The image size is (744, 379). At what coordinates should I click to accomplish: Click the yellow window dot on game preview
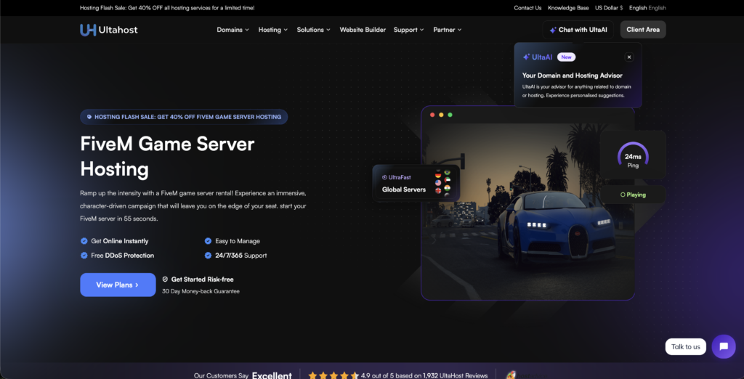pos(441,115)
